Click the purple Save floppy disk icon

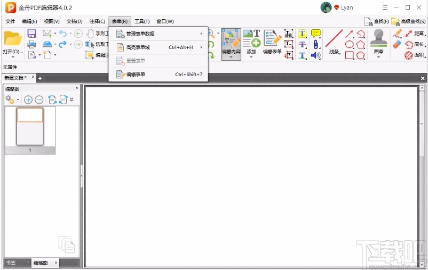click(x=31, y=34)
